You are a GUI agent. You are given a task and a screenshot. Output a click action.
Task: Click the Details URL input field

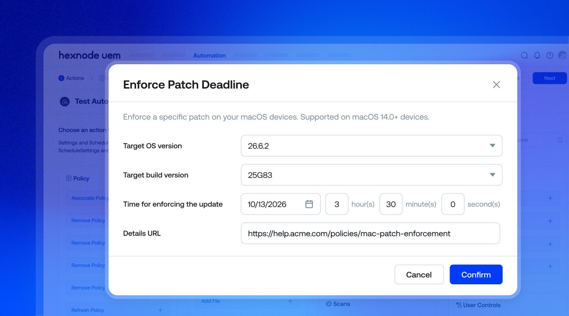coord(371,234)
